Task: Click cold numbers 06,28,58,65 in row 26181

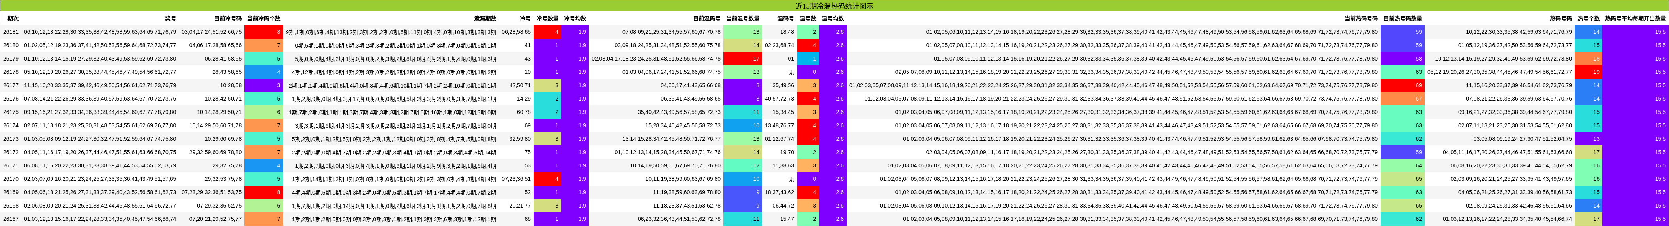Action: coord(516,31)
